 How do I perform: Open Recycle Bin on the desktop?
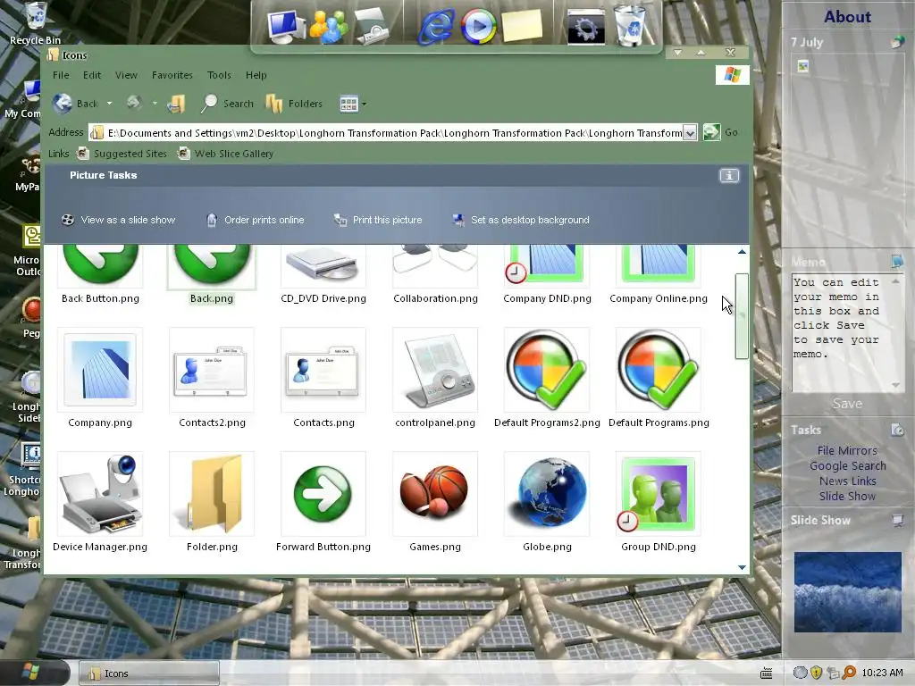click(x=35, y=23)
